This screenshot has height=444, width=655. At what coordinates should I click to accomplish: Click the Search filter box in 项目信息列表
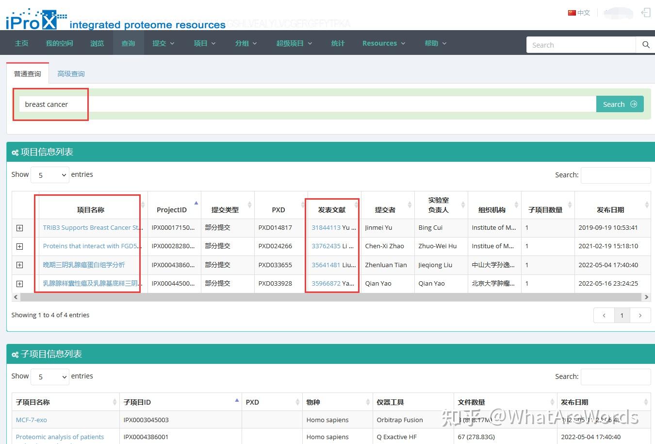615,175
